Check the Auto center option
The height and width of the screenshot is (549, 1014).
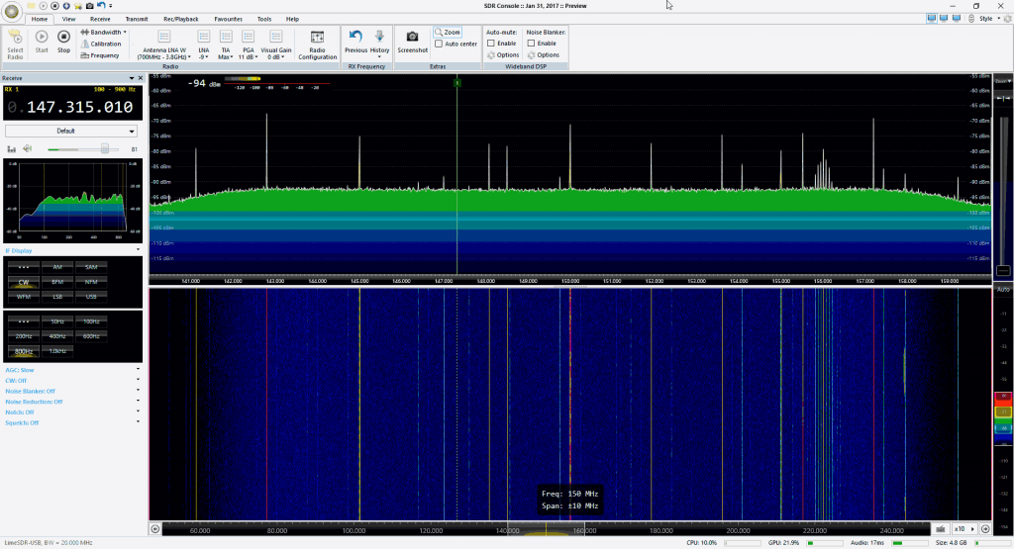point(439,44)
